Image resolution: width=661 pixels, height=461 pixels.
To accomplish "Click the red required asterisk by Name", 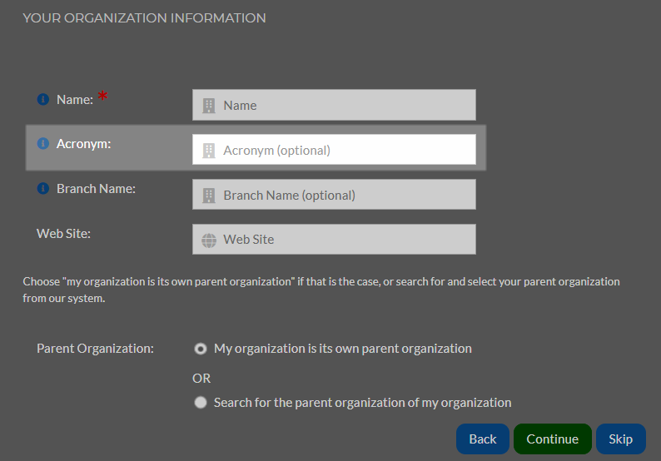I will point(103,96).
